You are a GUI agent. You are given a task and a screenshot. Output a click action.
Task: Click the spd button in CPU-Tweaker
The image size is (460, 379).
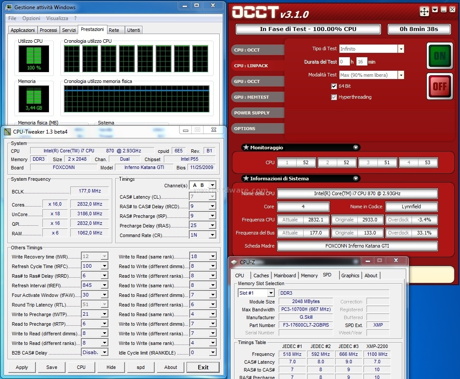point(141,367)
